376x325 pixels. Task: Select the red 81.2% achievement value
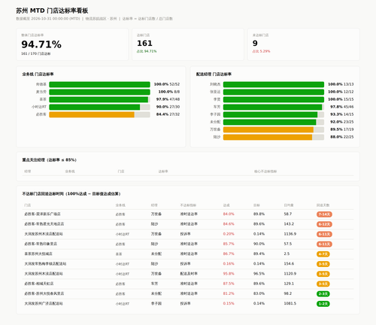click(x=229, y=293)
